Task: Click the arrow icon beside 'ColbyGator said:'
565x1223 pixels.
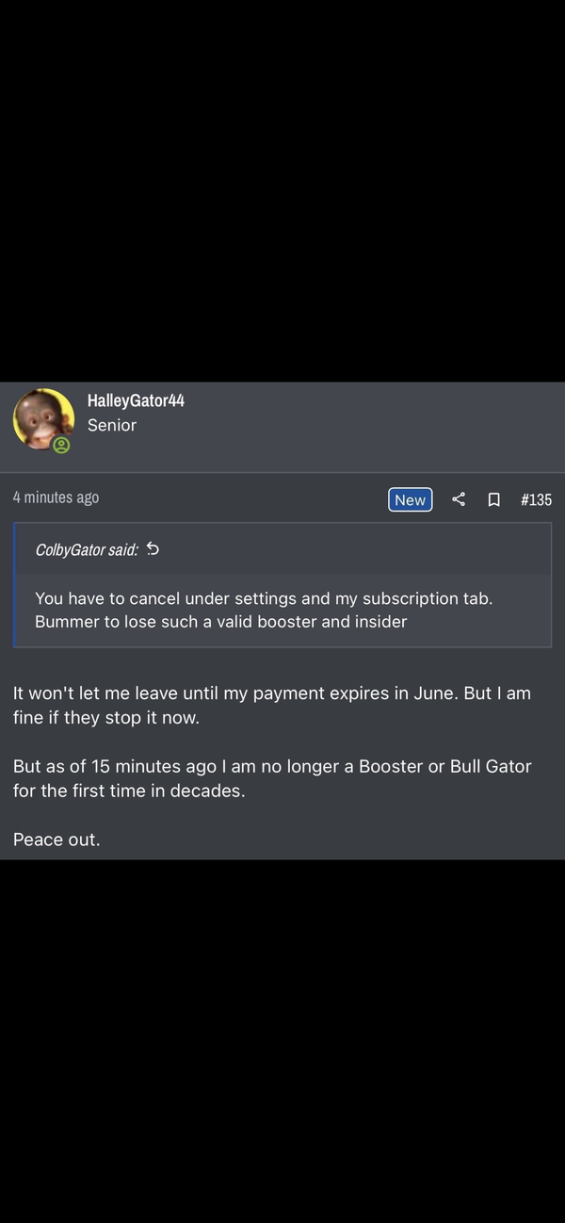Action: pyautogui.click(x=153, y=548)
